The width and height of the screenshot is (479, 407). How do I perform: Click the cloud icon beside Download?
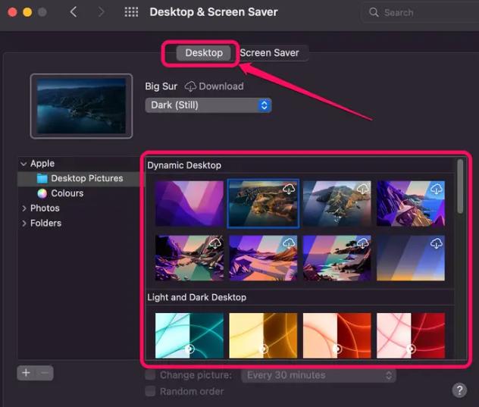190,86
